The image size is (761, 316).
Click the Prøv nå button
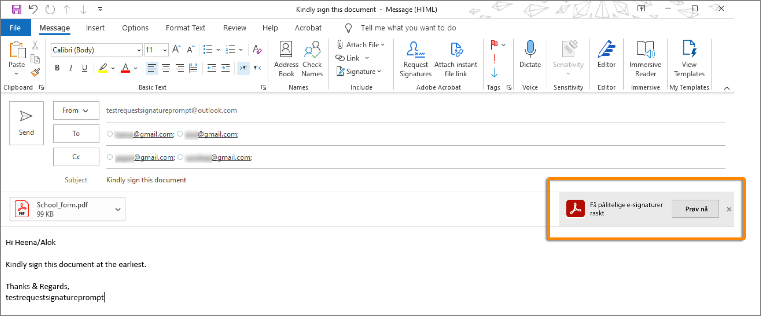696,209
